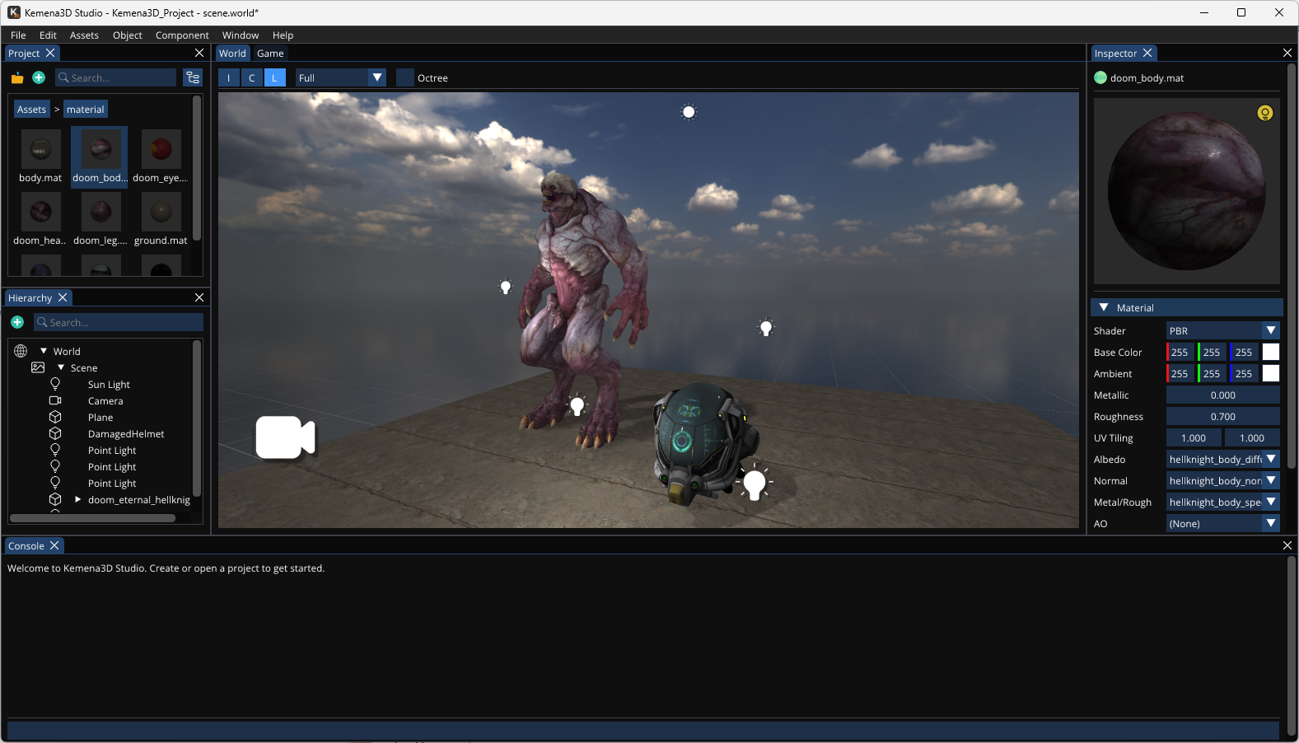Click the camera icon beside Camera in Hierarchy
Viewport: 1299px width, 743px height.
55,400
